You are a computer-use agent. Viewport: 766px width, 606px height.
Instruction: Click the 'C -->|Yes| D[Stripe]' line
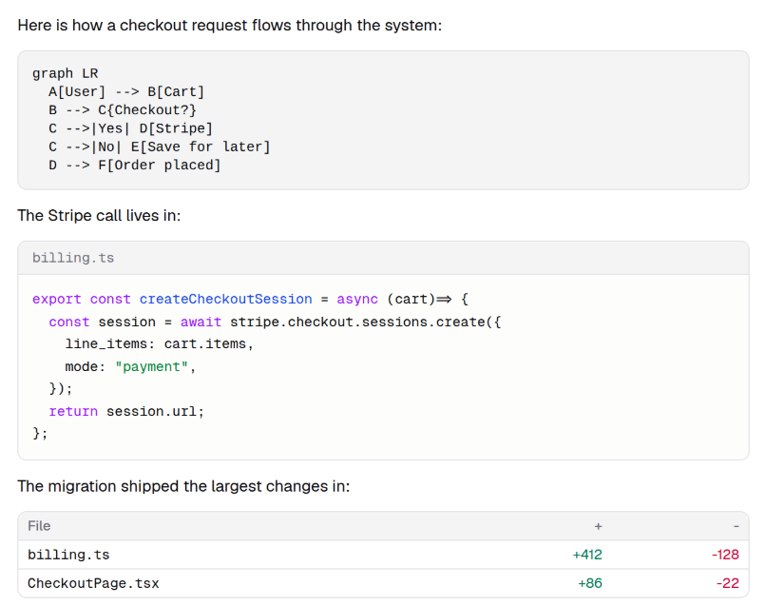coord(130,128)
